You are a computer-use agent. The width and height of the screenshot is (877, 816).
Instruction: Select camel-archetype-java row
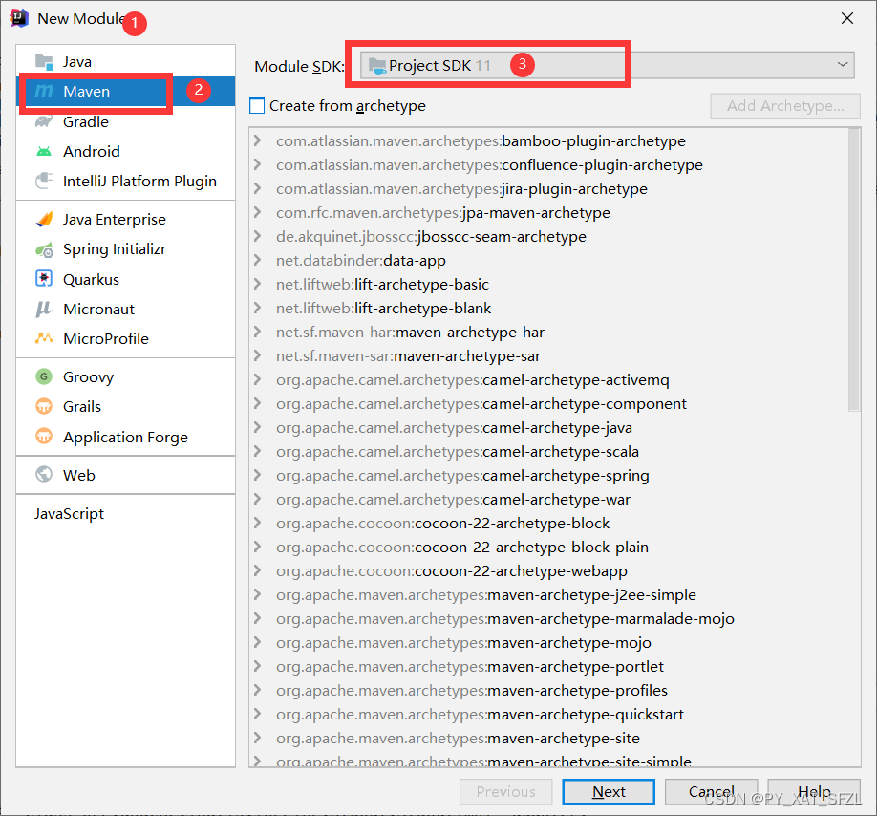[x=548, y=427]
